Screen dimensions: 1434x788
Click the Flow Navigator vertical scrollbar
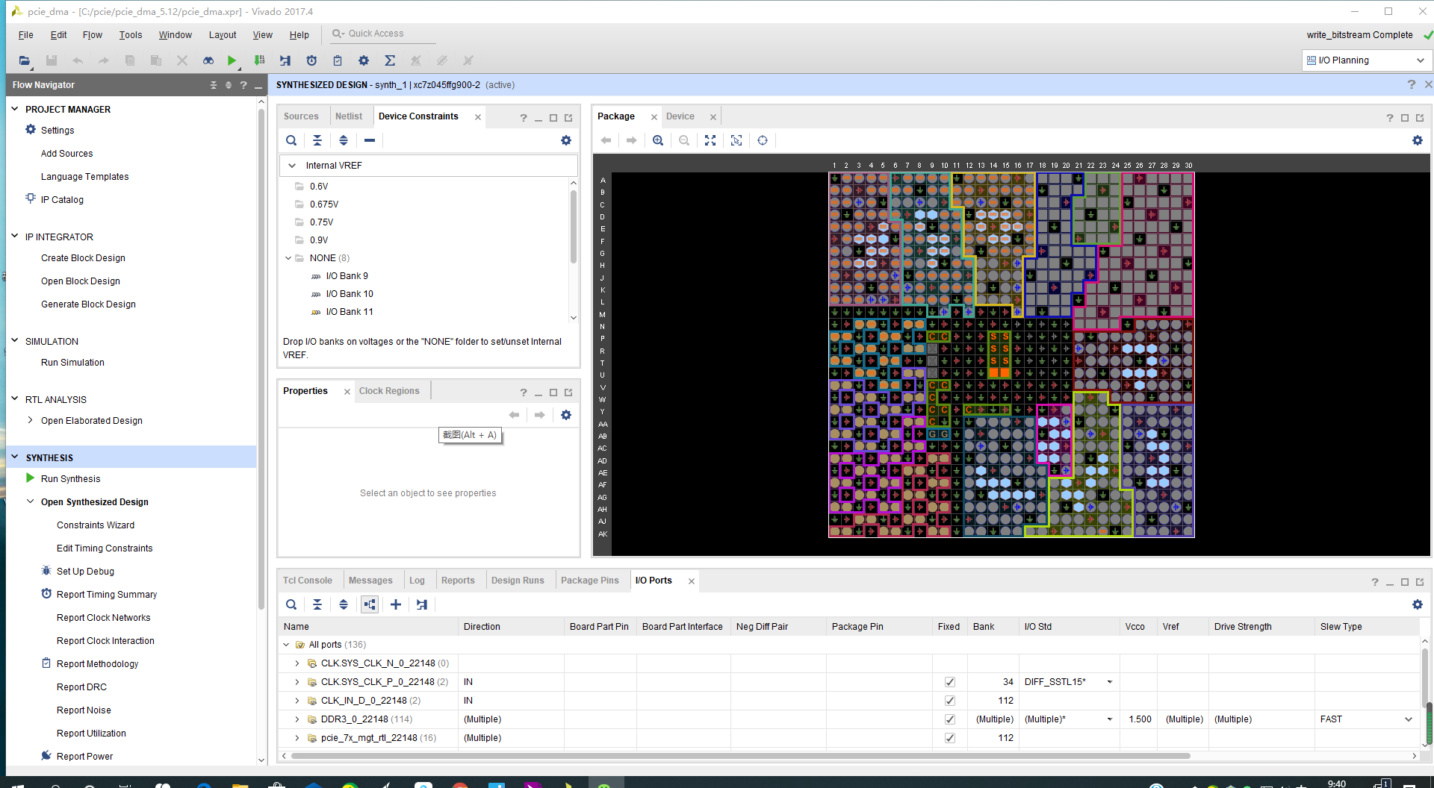pyautogui.click(x=261, y=358)
